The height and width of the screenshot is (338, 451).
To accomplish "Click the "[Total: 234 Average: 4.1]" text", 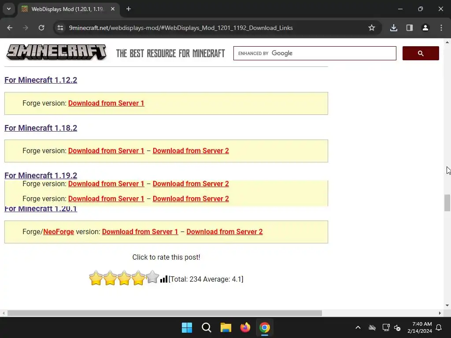I will pyautogui.click(x=206, y=279).
